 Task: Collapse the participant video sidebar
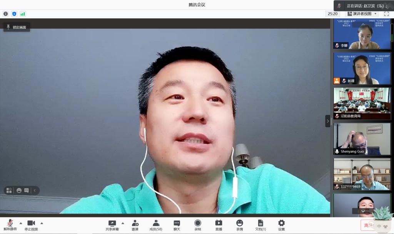click(x=328, y=121)
